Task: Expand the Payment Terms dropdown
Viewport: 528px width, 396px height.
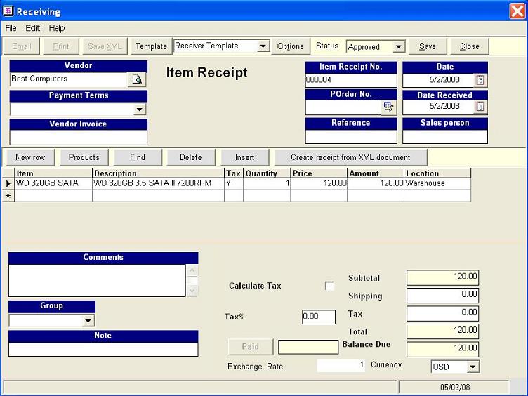Action: click(x=140, y=109)
